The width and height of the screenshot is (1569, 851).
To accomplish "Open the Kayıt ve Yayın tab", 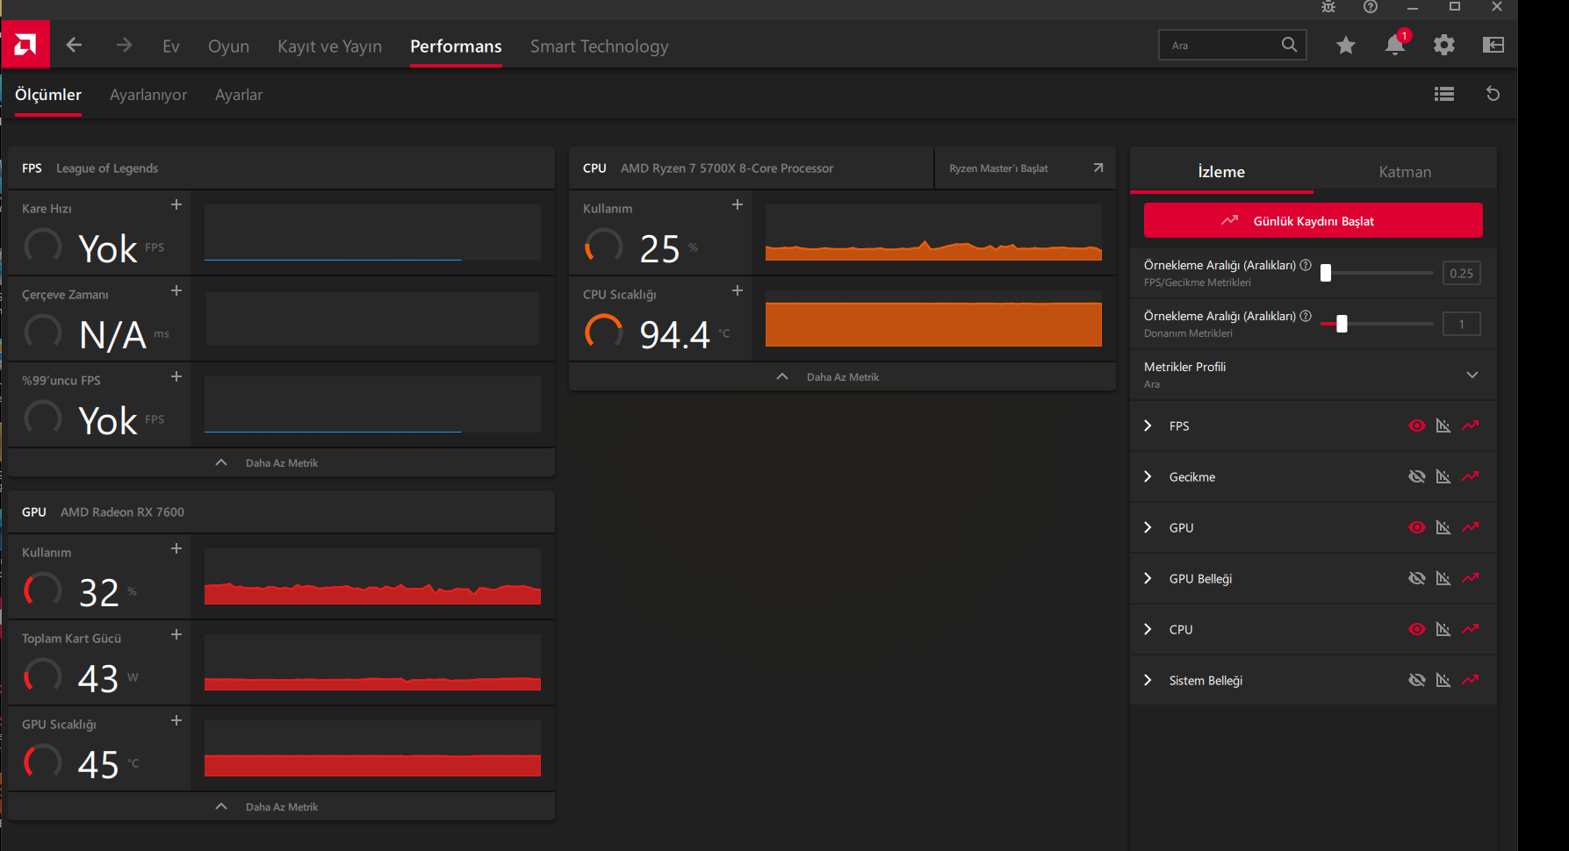I will (x=329, y=46).
